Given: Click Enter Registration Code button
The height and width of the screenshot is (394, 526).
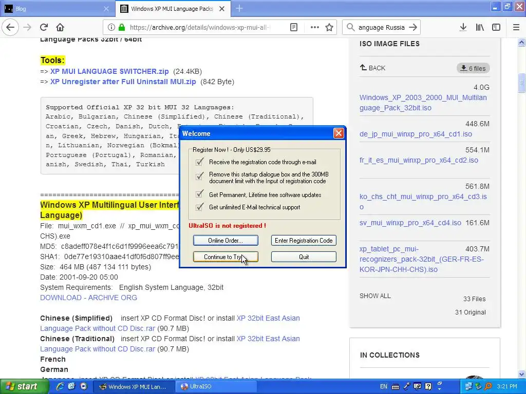Looking at the screenshot, I should [x=304, y=241].
